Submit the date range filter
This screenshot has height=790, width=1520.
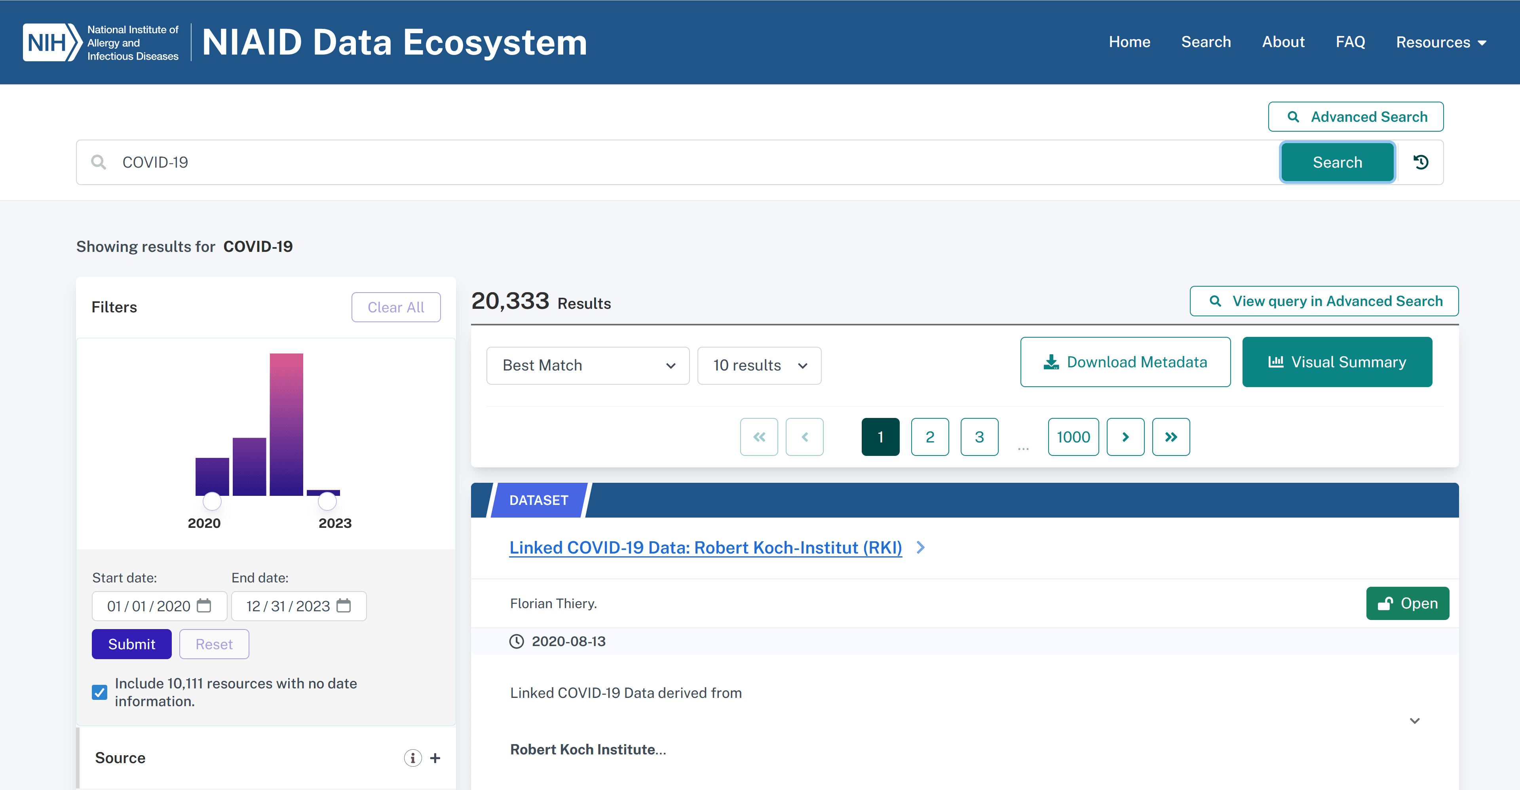coord(131,644)
